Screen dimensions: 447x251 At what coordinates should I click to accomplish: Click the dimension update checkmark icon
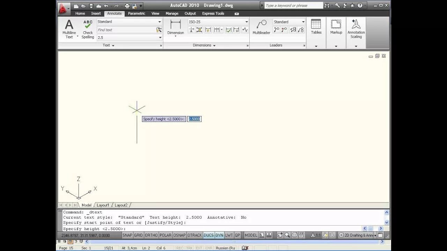[x=229, y=30]
